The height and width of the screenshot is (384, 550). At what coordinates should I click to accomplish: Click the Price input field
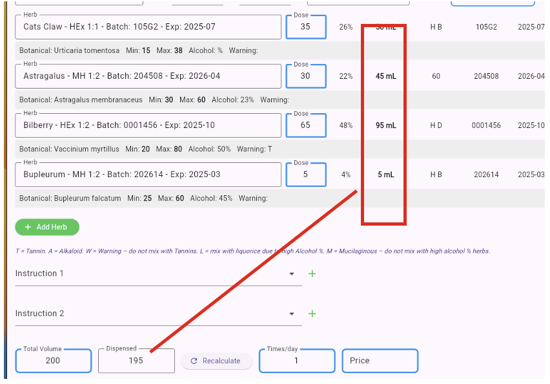pyautogui.click(x=380, y=361)
